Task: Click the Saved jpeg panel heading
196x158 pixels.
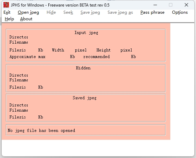Action: tap(85, 98)
